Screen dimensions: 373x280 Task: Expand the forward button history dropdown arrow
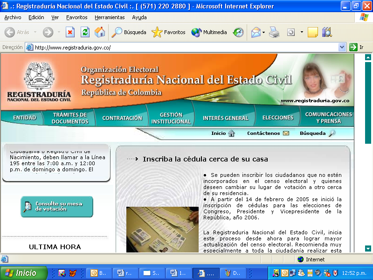pos(59,32)
